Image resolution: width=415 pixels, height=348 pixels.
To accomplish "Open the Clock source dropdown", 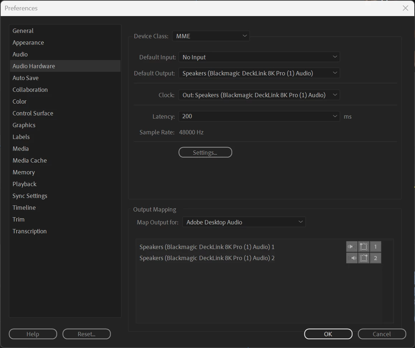I will [259, 95].
